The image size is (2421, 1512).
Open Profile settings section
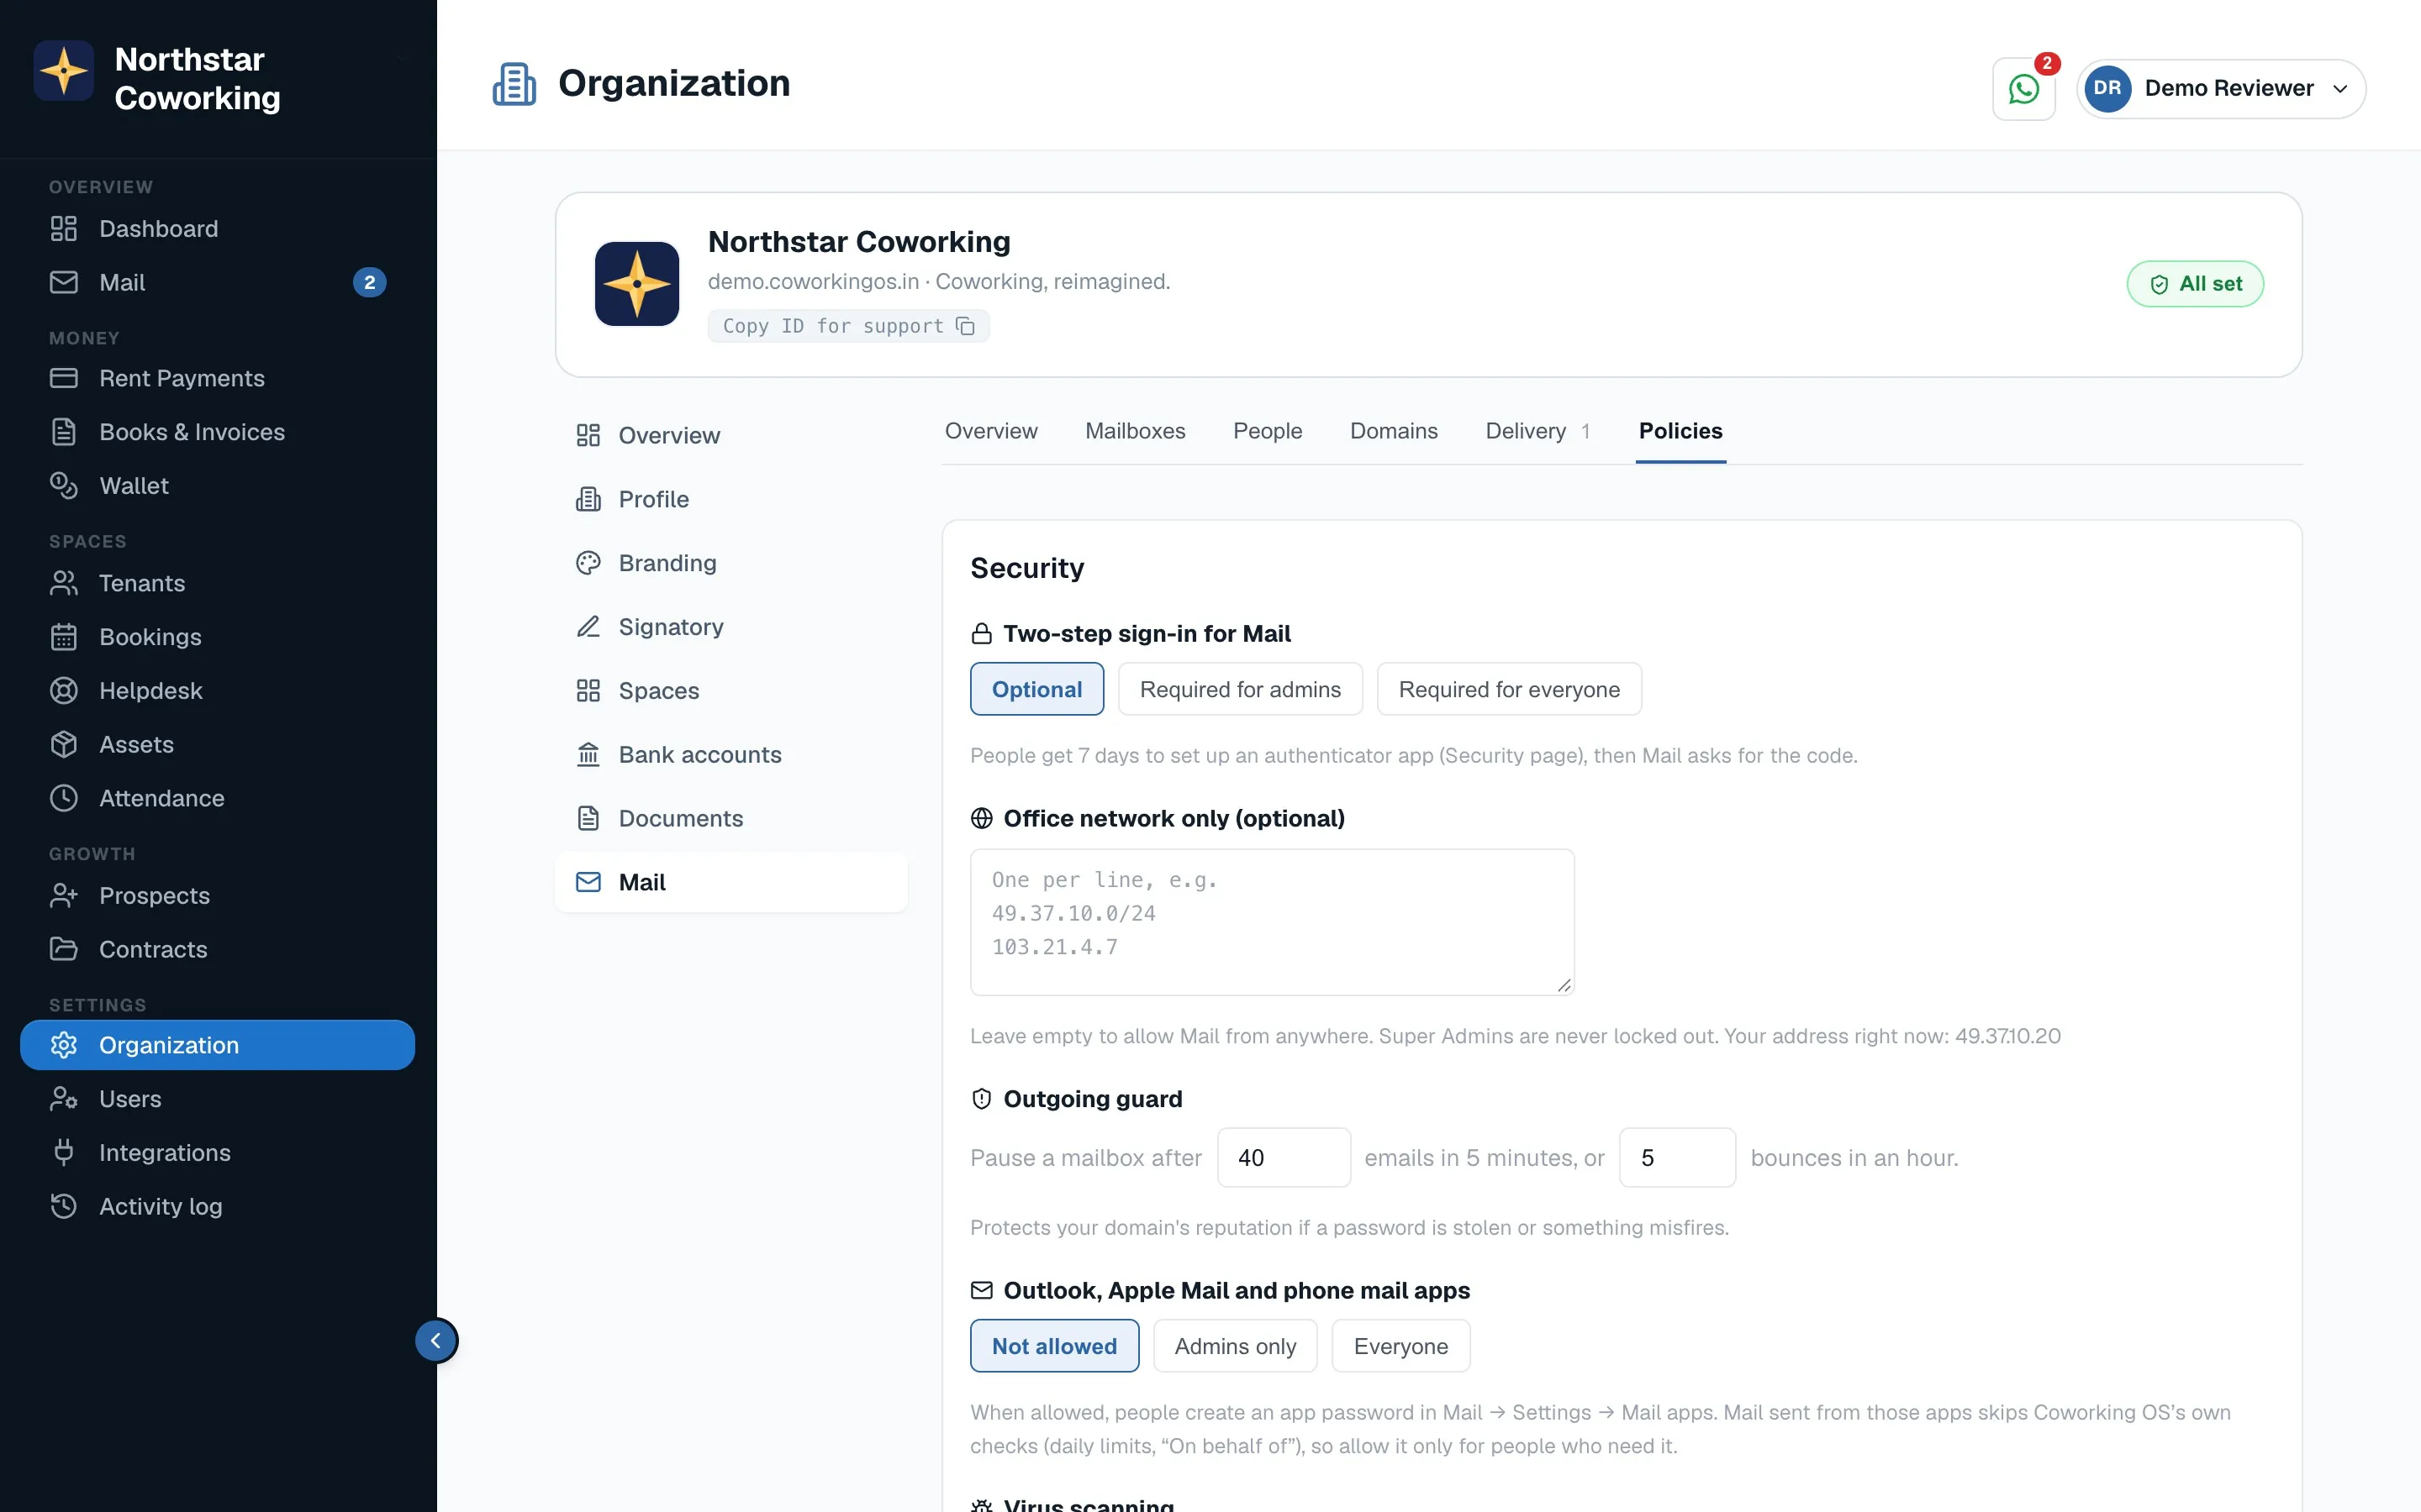tap(731, 499)
